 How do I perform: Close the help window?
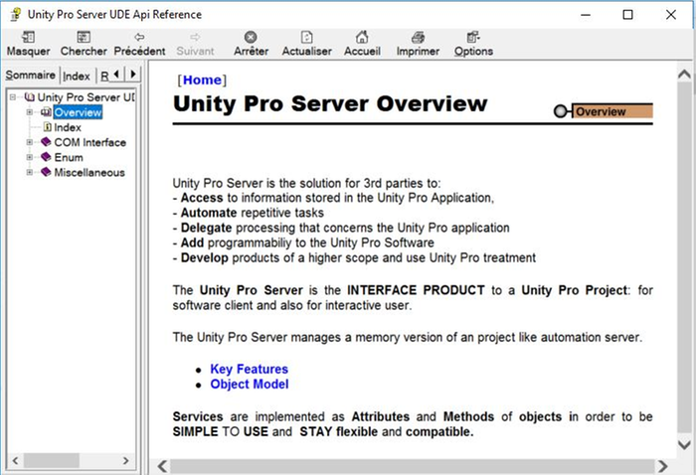coord(671,15)
